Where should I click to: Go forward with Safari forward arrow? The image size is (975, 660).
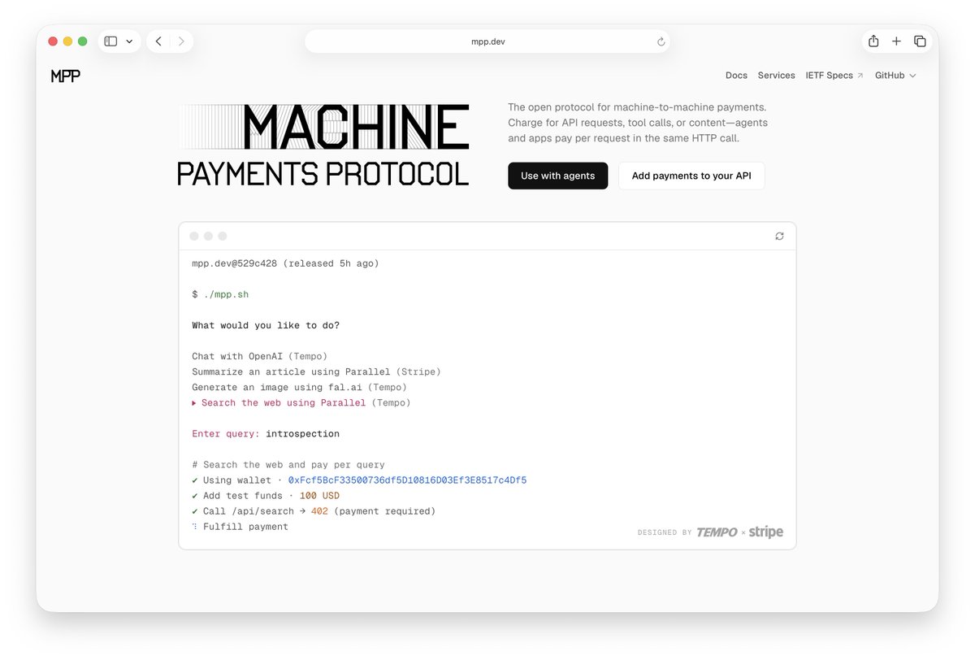(x=181, y=41)
